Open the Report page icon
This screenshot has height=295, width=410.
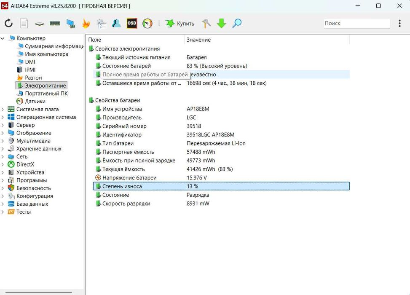24,23
